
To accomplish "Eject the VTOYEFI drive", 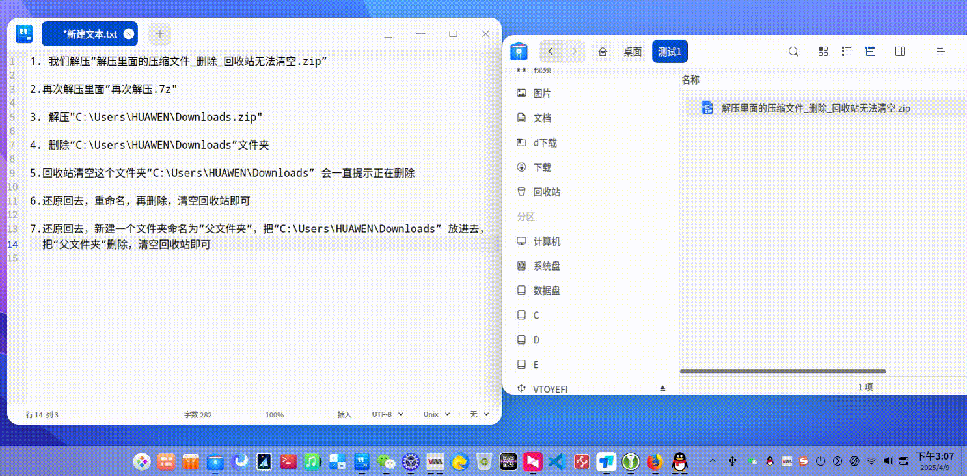I will click(x=662, y=388).
